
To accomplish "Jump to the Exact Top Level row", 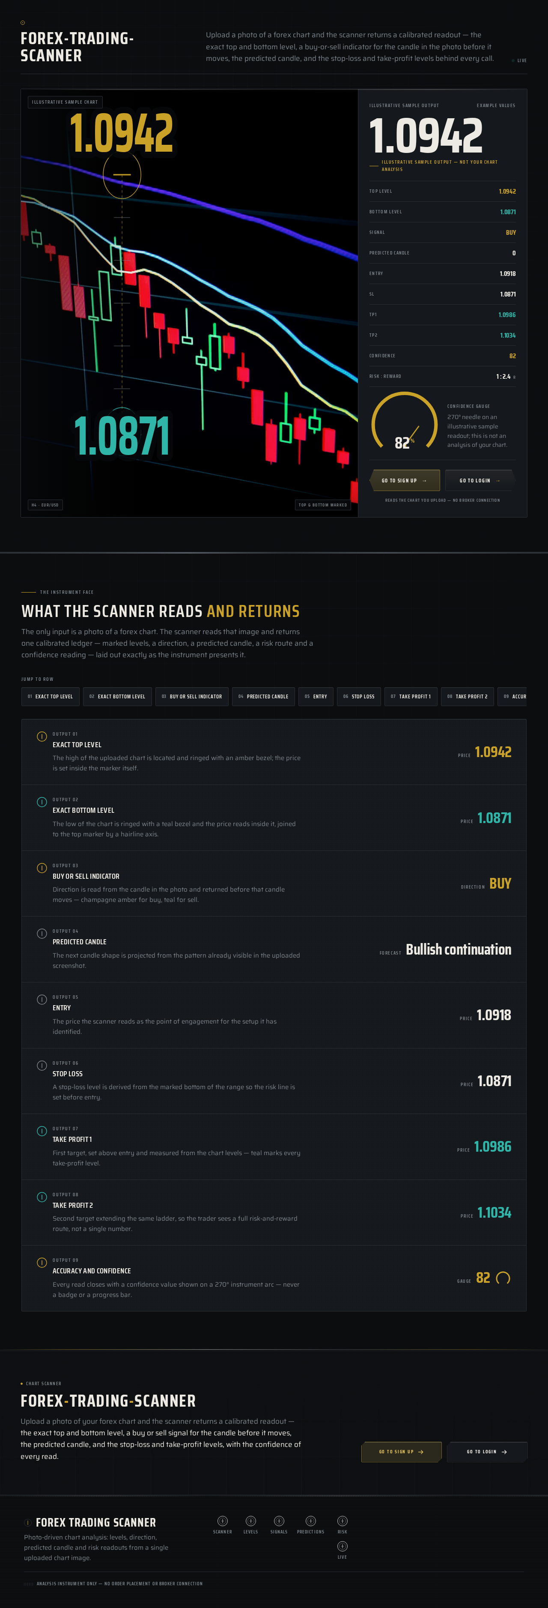I will [51, 696].
